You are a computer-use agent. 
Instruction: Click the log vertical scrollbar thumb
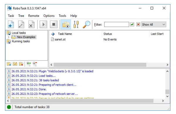click(x=167, y=92)
